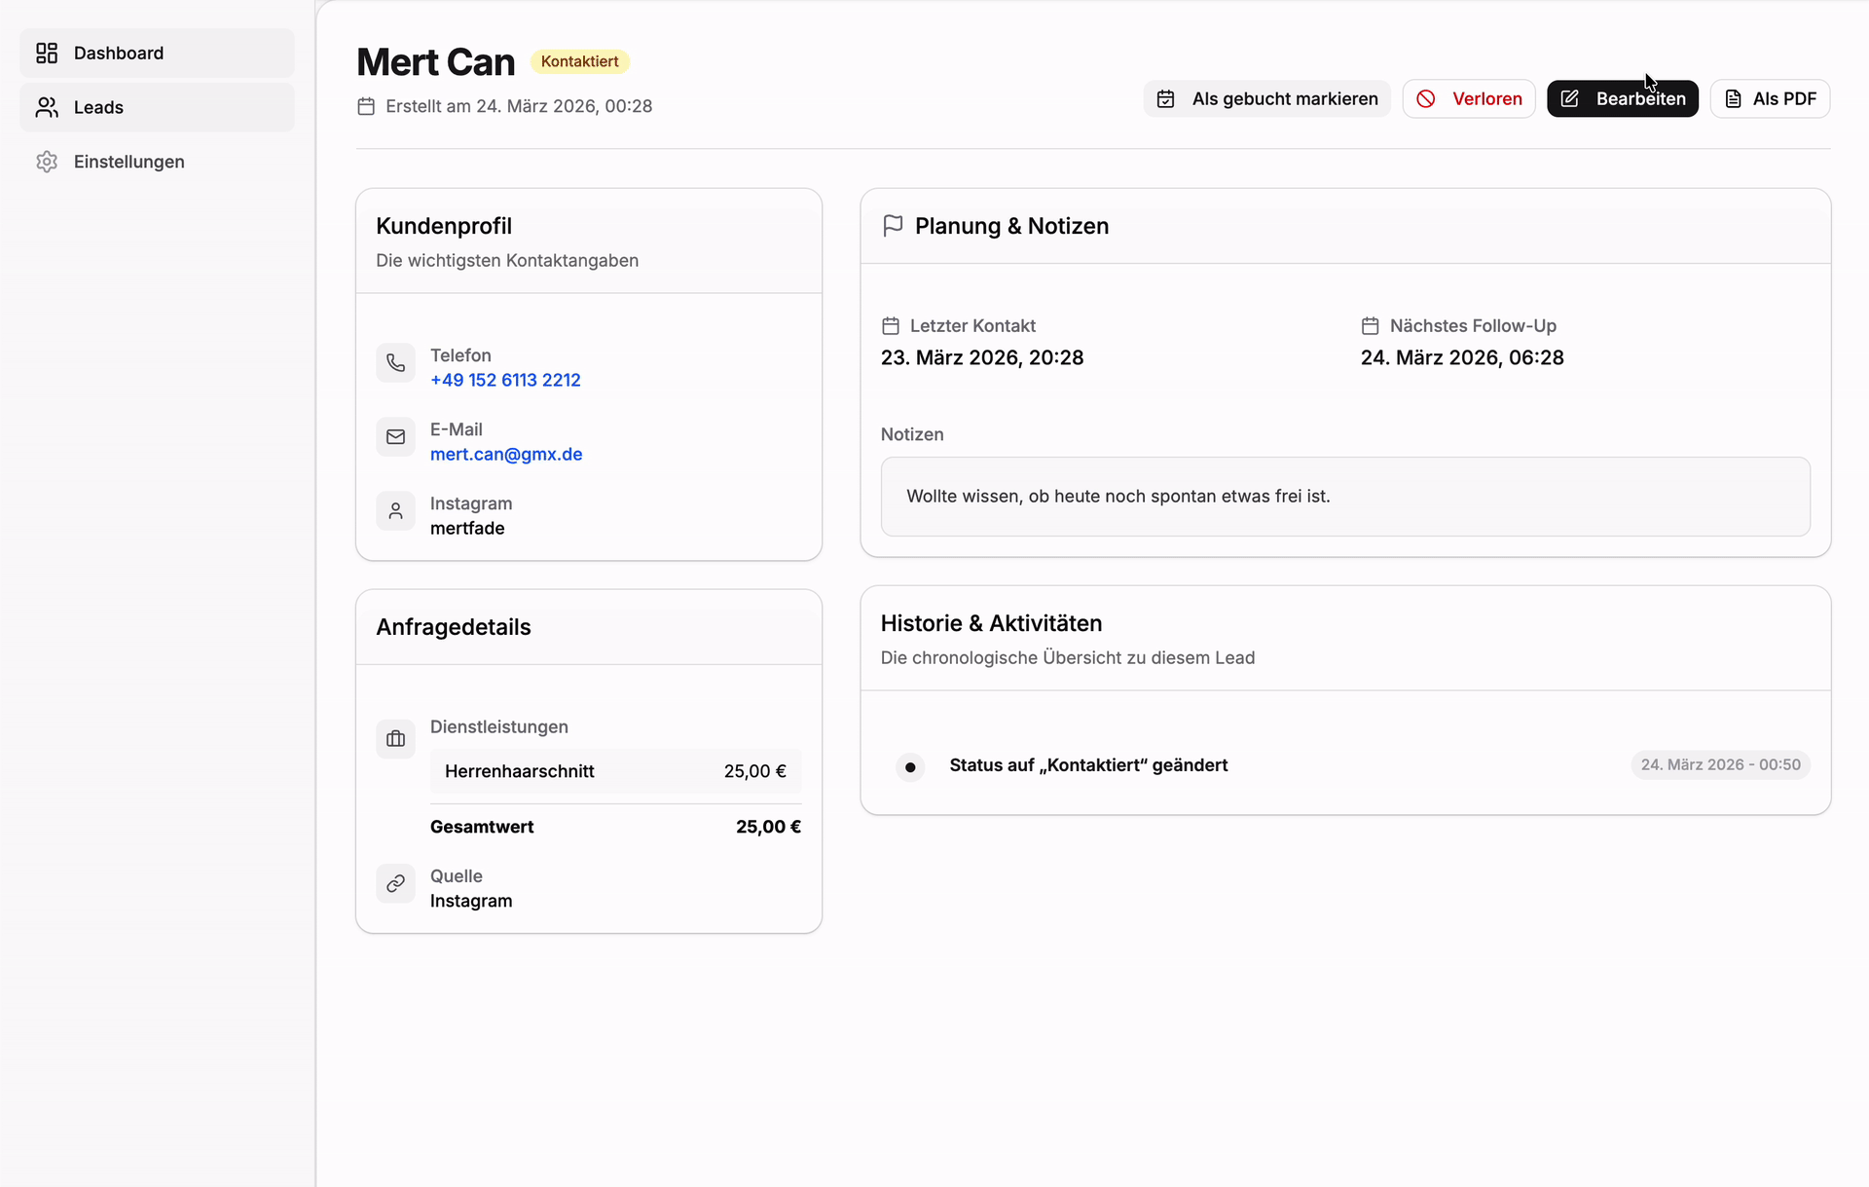This screenshot has width=1869, height=1187.
Task: Call the phone number +49 152 6113 2212
Action: click(505, 380)
